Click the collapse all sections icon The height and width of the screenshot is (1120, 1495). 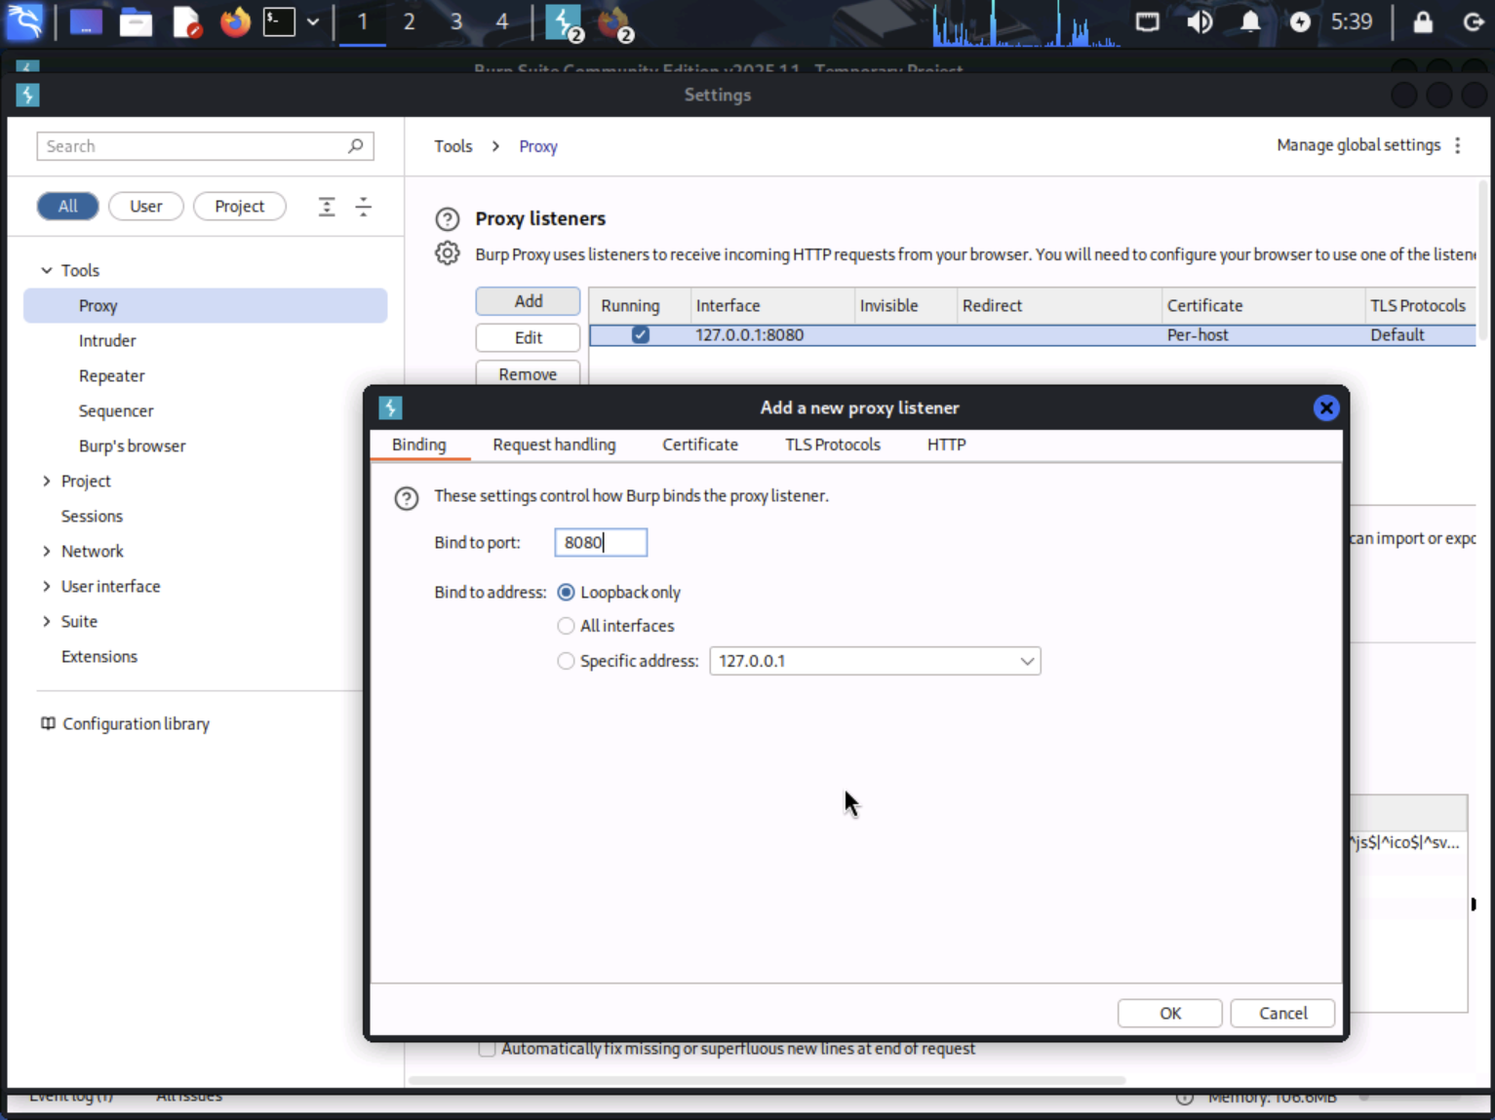363,207
